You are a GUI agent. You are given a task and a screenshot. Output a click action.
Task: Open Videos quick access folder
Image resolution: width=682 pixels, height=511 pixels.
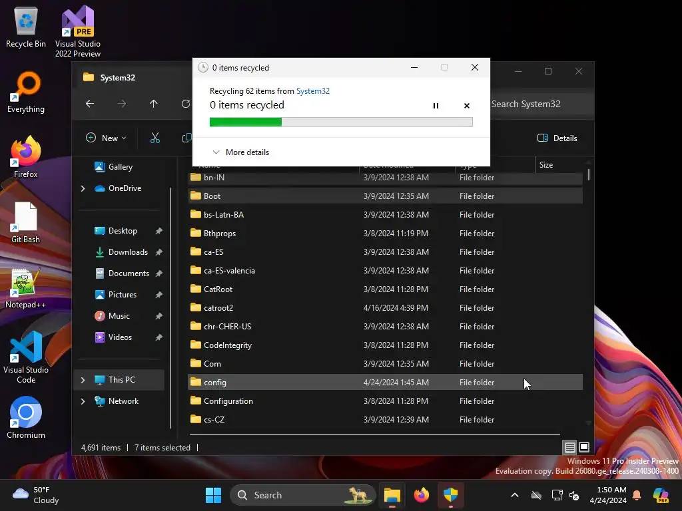(x=113, y=337)
